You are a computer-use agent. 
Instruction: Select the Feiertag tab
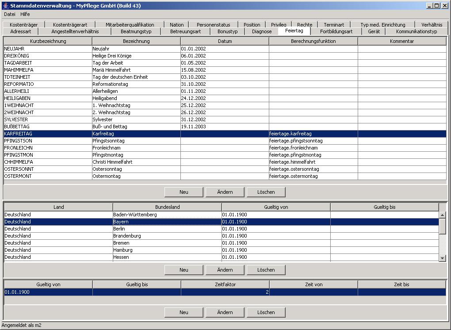[294, 31]
